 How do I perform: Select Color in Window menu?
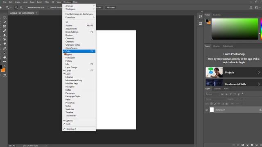click(79, 51)
